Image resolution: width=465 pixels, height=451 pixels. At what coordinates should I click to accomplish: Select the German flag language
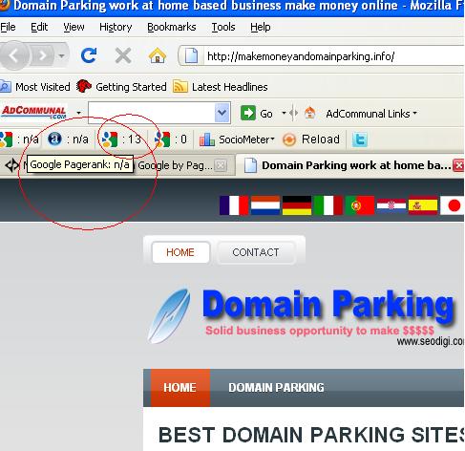(297, 205)
